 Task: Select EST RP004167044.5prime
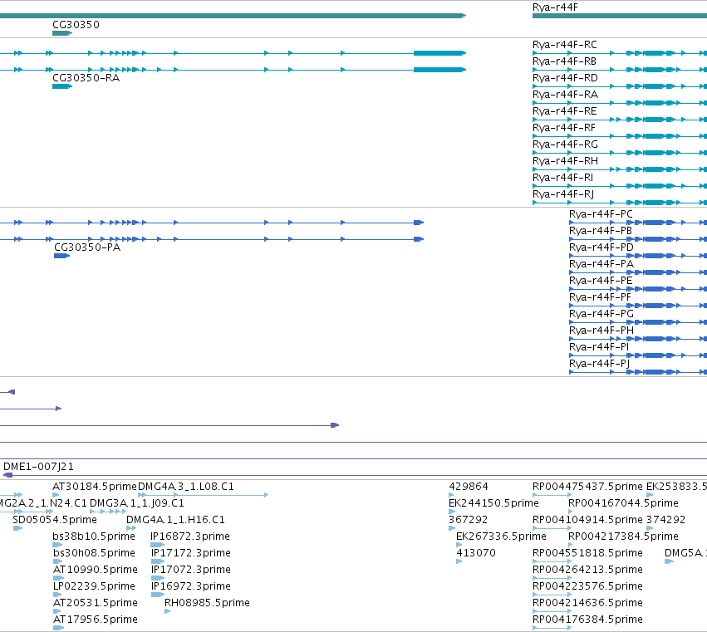pyautogui.click(x=623, y=503)
